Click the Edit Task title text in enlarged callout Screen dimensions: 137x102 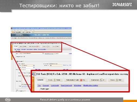(x=82, y=74)
